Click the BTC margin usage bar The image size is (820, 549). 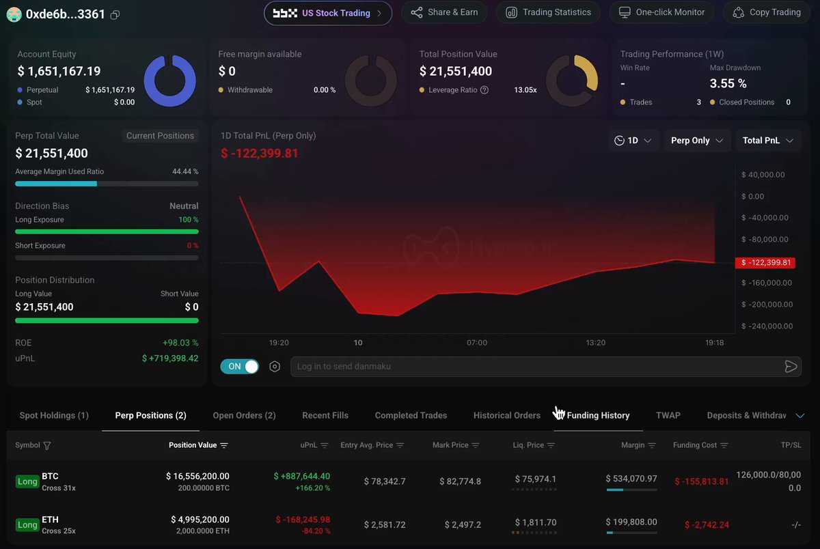click(631, 490)
